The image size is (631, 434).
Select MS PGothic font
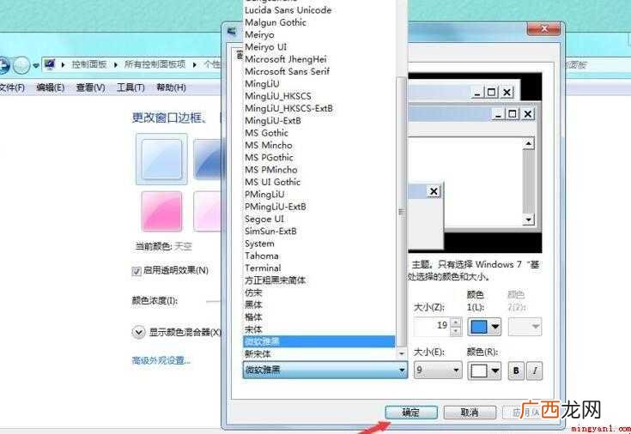pyautogui.click(x=269, y=158)
